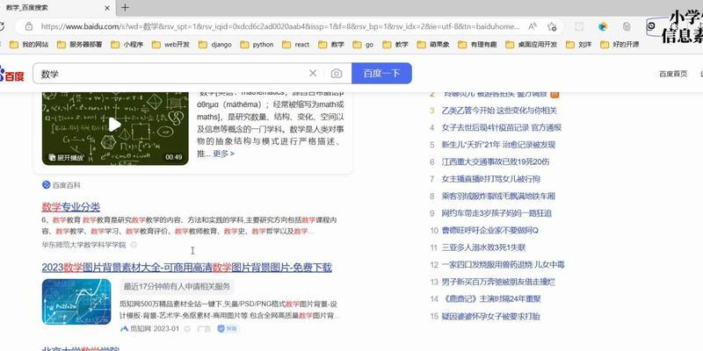Play the math encyclopedia video
Image resolution: width=703 pixels, height=351 pixels.
[x=115, y=124]
